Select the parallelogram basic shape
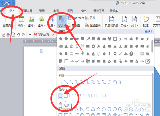The width and height of the screenshot is (160, 116). tap(88, 109)
